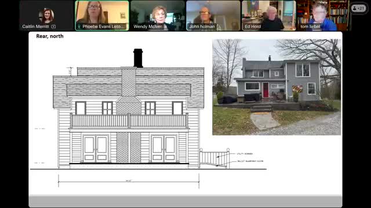Select Caitlin Merritt's video tile

coord(46,16)
